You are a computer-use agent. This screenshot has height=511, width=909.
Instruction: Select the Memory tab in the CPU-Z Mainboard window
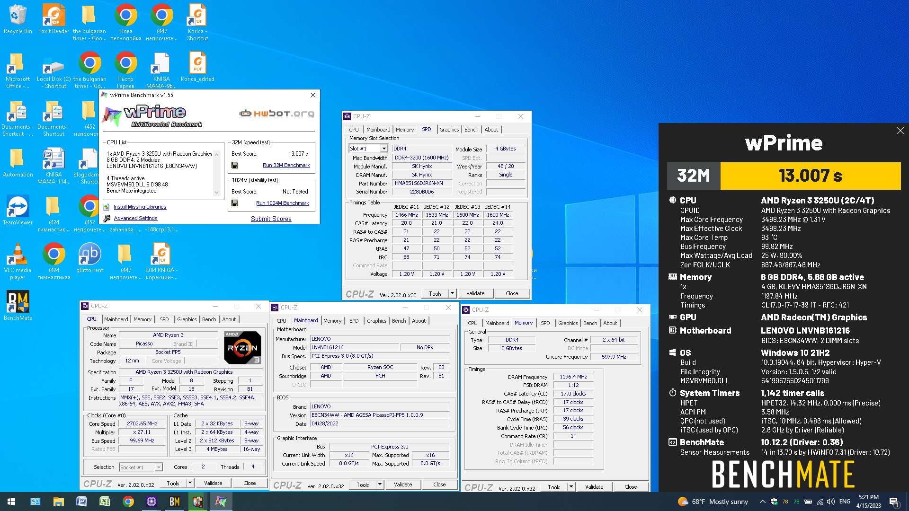(x=332, y=321)
